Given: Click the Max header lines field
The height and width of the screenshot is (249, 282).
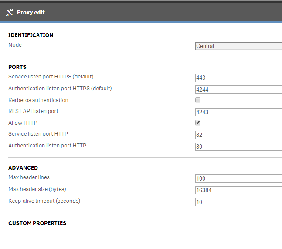Looking at the screenshot, I should point(238,178).
